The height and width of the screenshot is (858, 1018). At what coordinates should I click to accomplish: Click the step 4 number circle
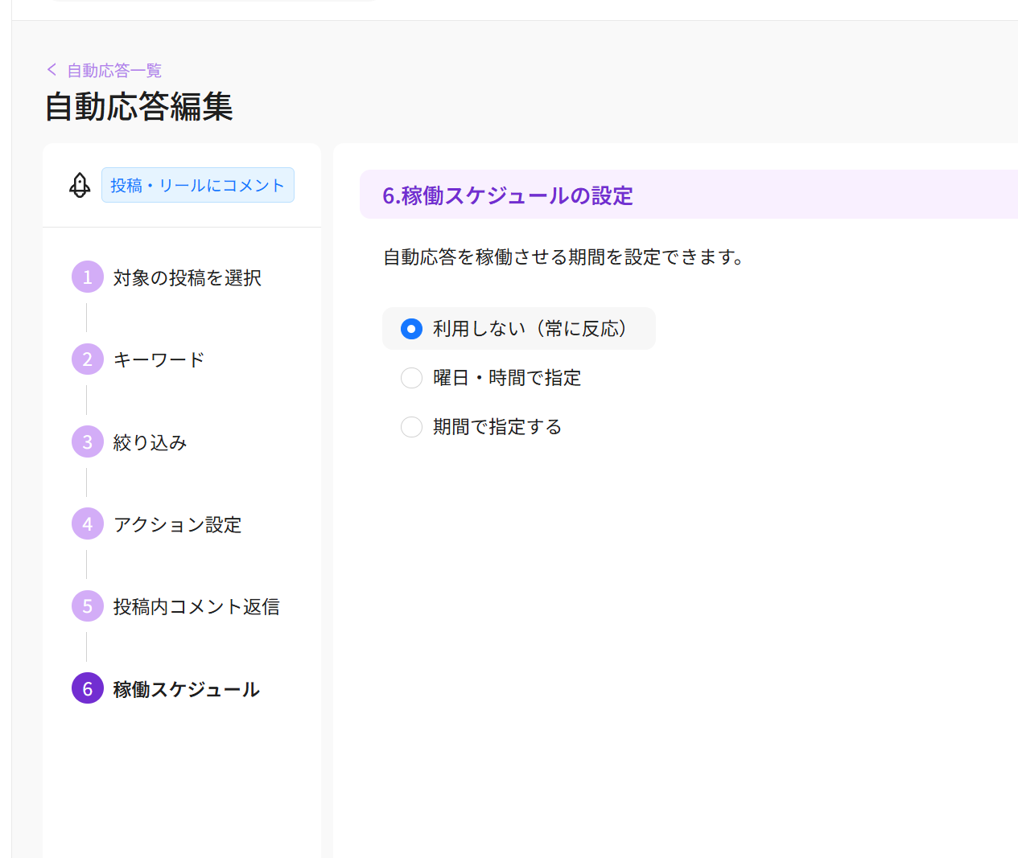click(x=87, y=524)
